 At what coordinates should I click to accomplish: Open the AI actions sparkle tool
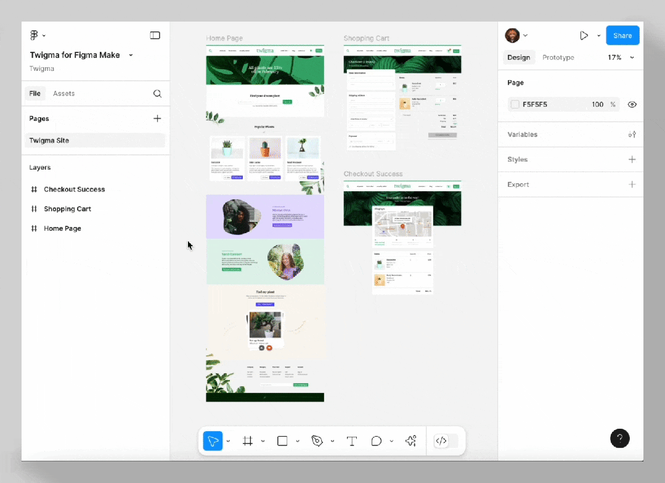[410, 441]
